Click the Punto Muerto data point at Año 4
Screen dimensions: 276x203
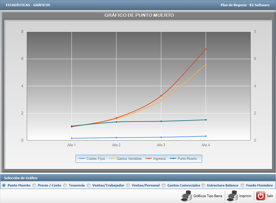pos(206,120)
